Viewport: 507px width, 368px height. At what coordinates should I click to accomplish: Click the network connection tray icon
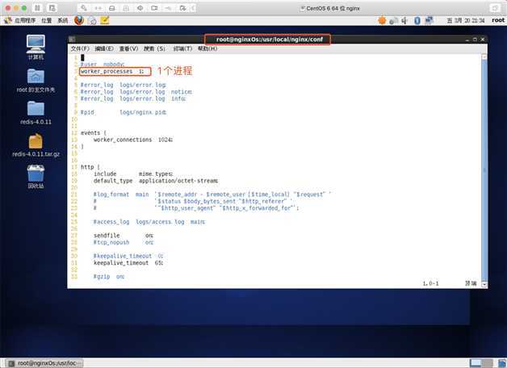[x=429, y=20]
